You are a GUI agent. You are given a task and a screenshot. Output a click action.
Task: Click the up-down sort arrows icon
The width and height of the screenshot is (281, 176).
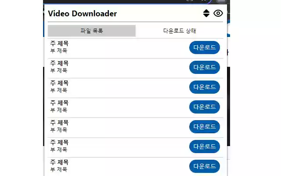[x=206, y=13]
